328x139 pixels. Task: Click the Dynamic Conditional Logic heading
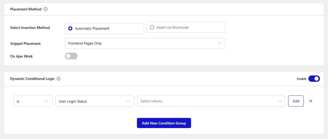32,79
